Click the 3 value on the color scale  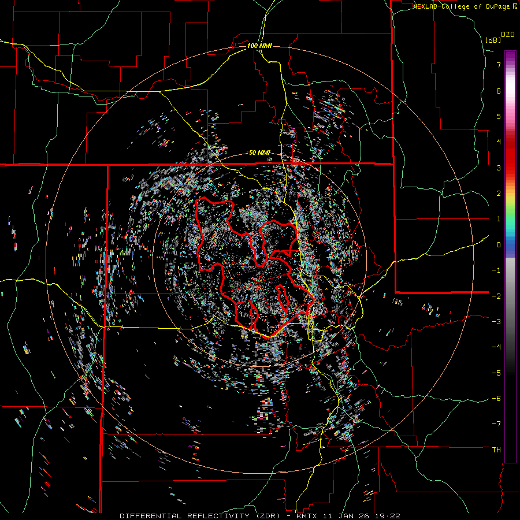point(499,168)
